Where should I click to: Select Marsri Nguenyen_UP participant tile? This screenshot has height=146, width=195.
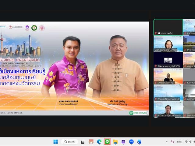click(x=168, y=93)
